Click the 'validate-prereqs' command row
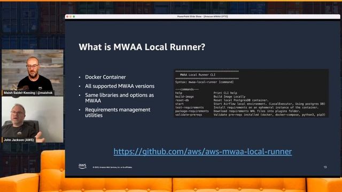Viewport: 342px width, 192px height. [x=250, y=115]
